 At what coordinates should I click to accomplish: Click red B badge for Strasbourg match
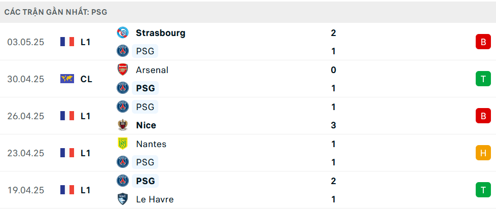pos(483,42)
